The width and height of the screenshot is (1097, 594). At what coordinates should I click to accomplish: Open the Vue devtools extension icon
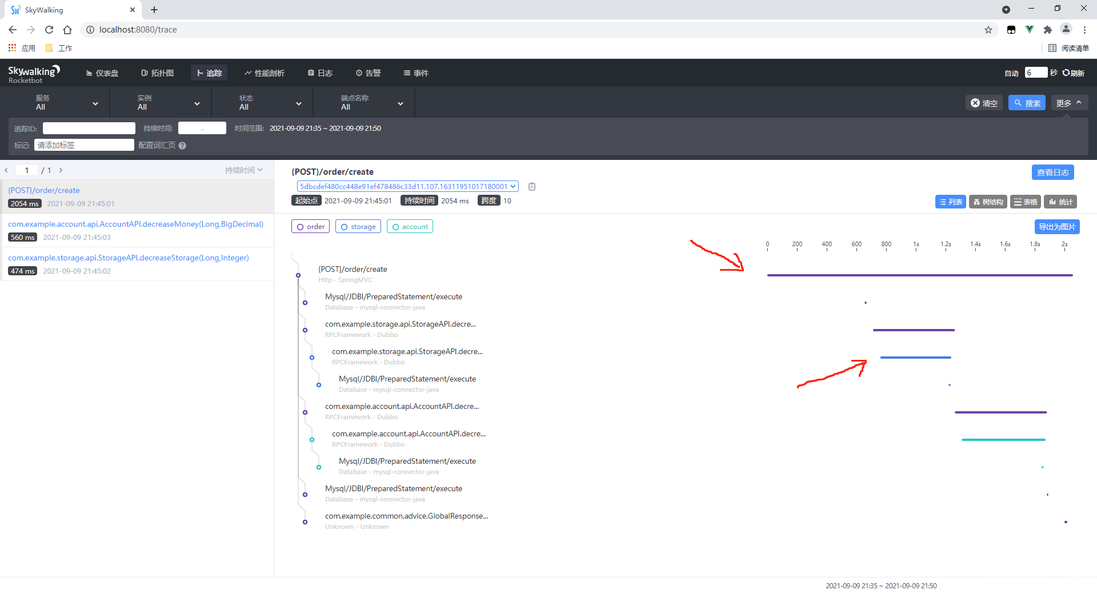[1030, 30]
